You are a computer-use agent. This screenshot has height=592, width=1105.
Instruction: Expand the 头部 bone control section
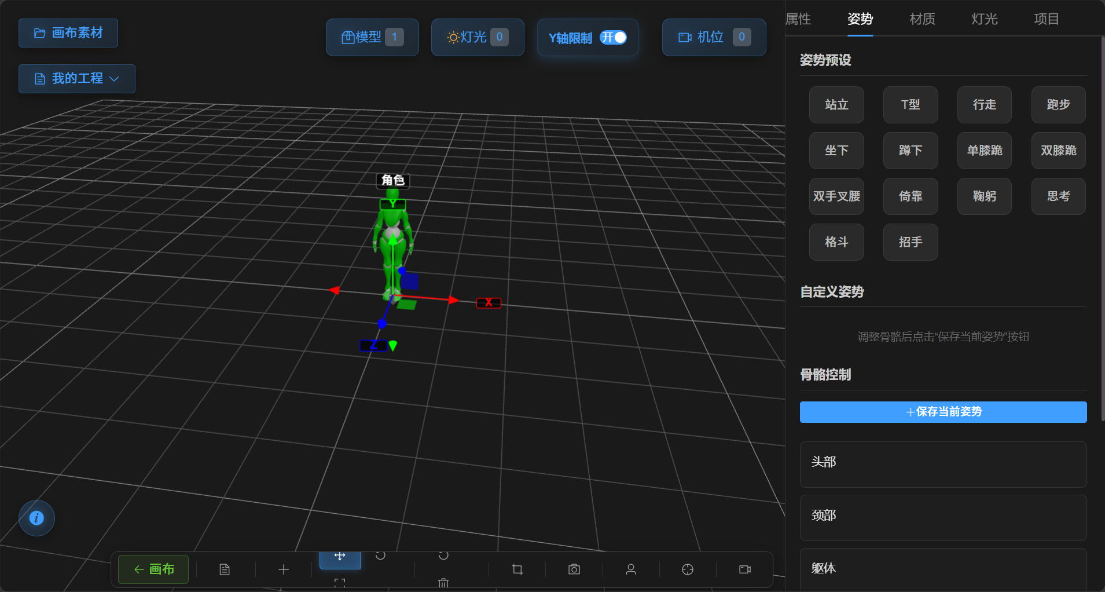(x=944, y=465)
